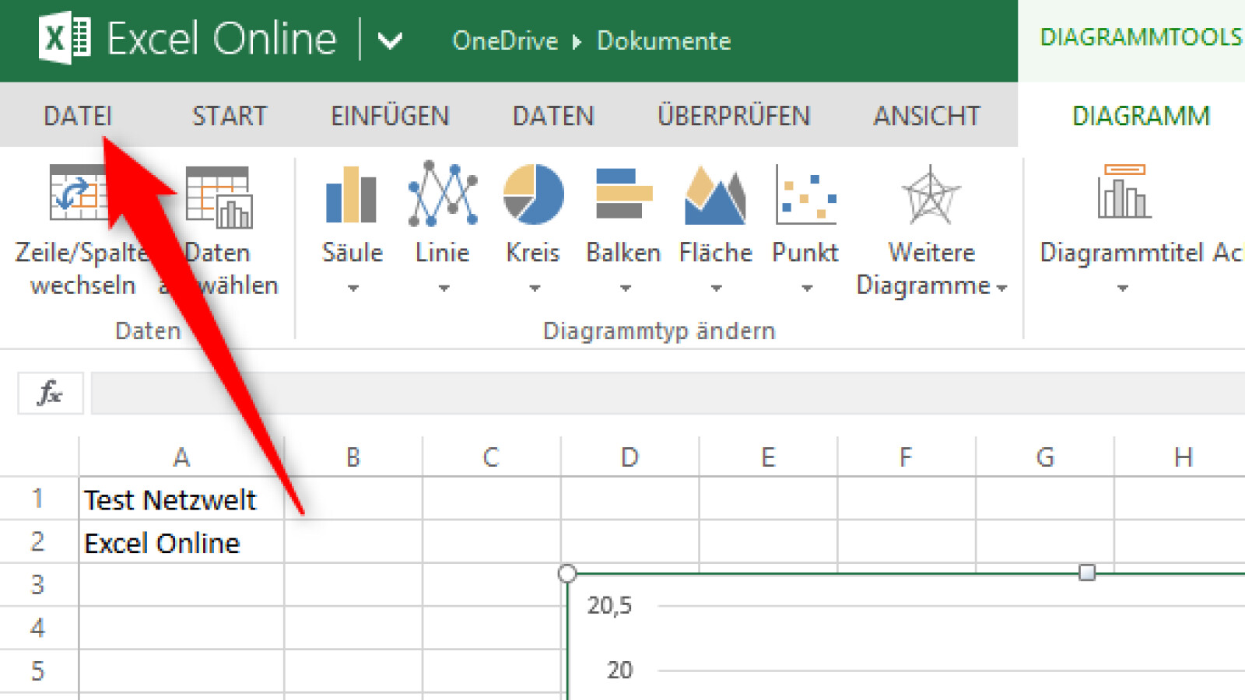Click the chart's top-left corner handle
Image resolution: width=1245 pixels, height=700 pixels.
click(x=567, y=573)
